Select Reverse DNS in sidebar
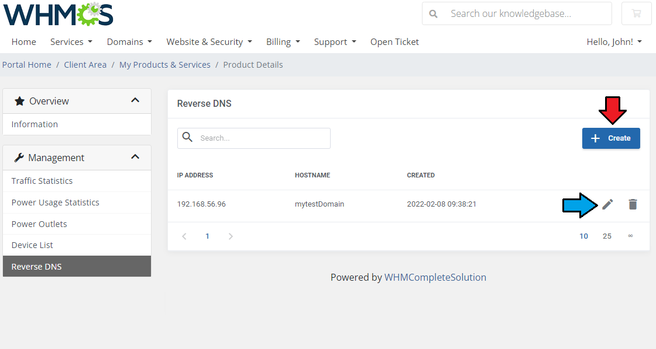This screenshot has height=349, width=656. pos(77,266)
